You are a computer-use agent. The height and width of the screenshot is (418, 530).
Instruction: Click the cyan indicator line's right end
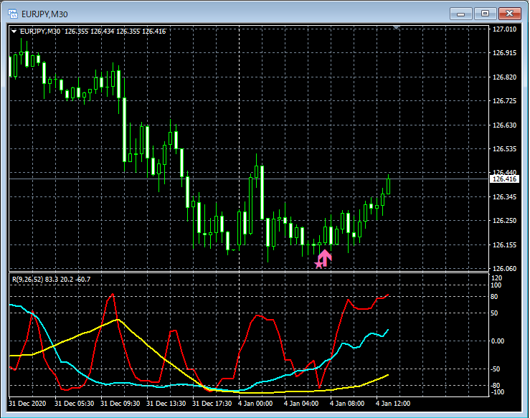tap(388, 330)
